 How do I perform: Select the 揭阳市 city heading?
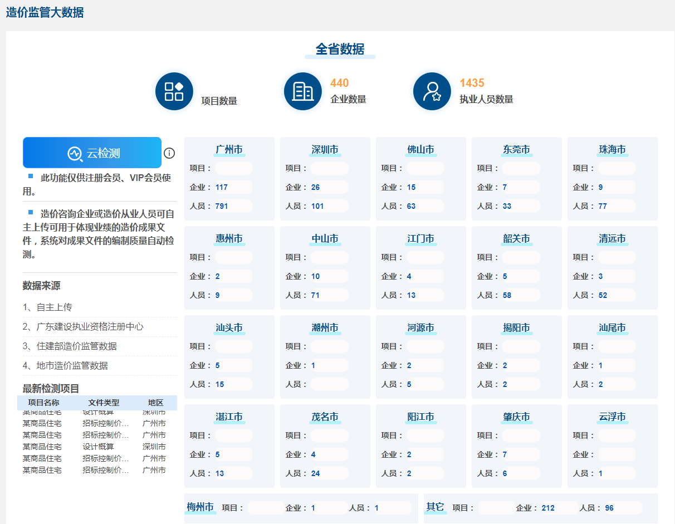(516, 328)
